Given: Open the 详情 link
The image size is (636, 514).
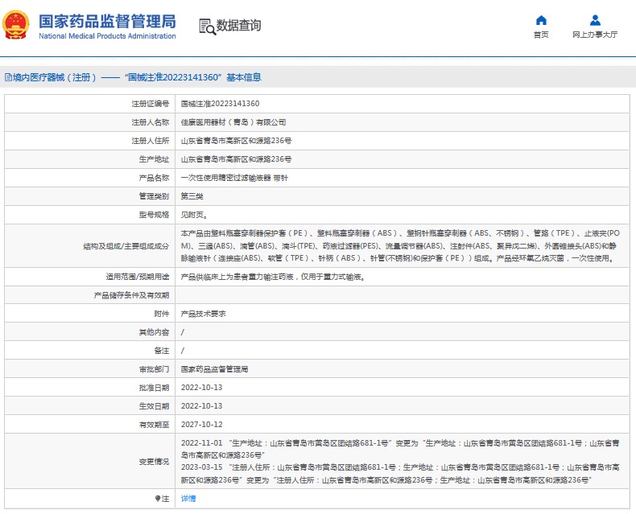Looking at the screenshot, I should point(188,499).
